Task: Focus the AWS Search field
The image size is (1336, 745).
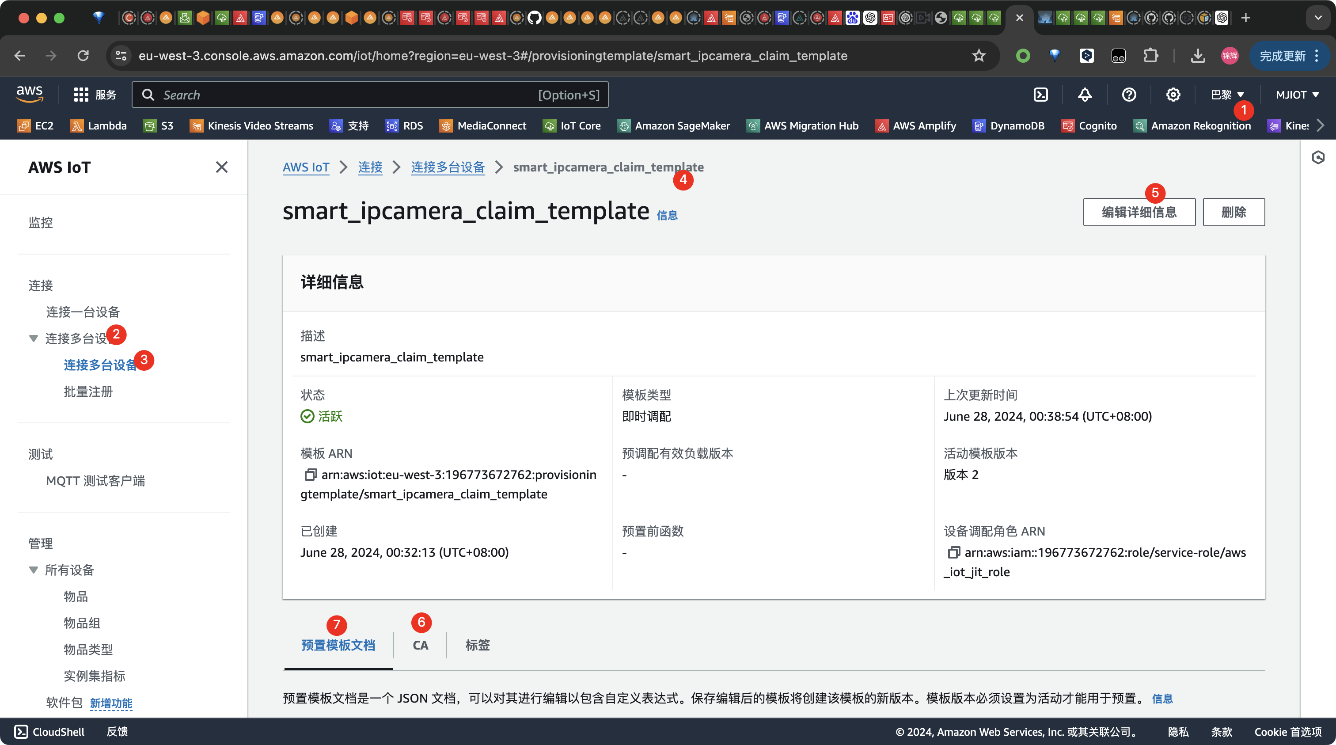Action: pyautogui.click(x=370, y=95)
